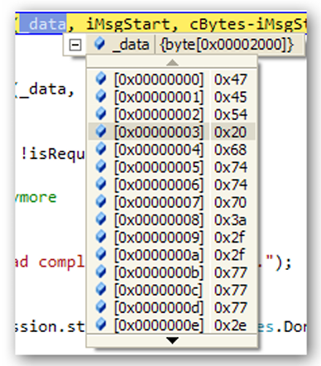Select index label [0x00000001]
This screenshot has height=366, width=321.
tap(159, 97)
